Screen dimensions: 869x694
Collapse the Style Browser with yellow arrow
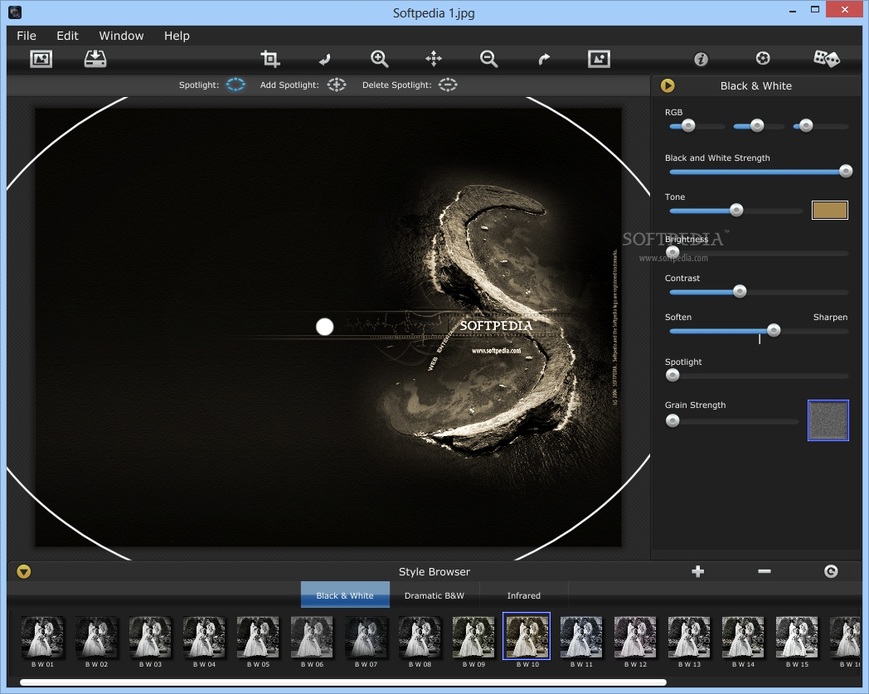point(24,571)
